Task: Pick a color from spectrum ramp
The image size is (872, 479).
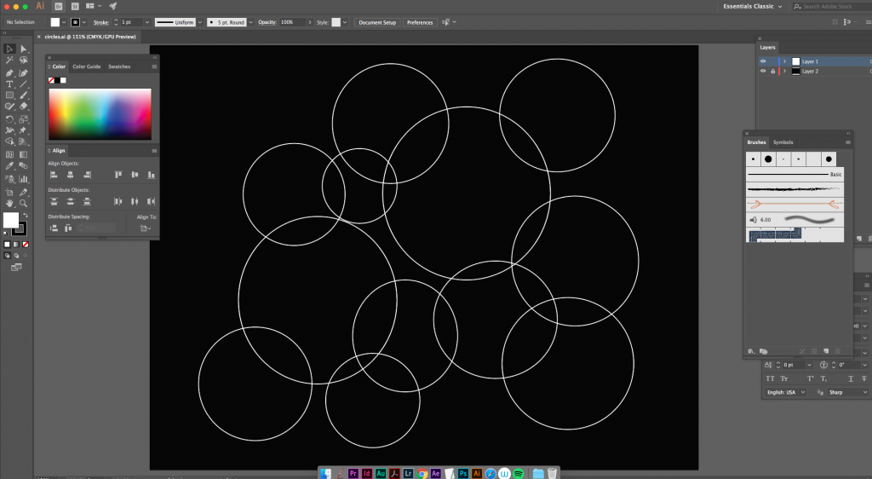Action: click(100, 114)
